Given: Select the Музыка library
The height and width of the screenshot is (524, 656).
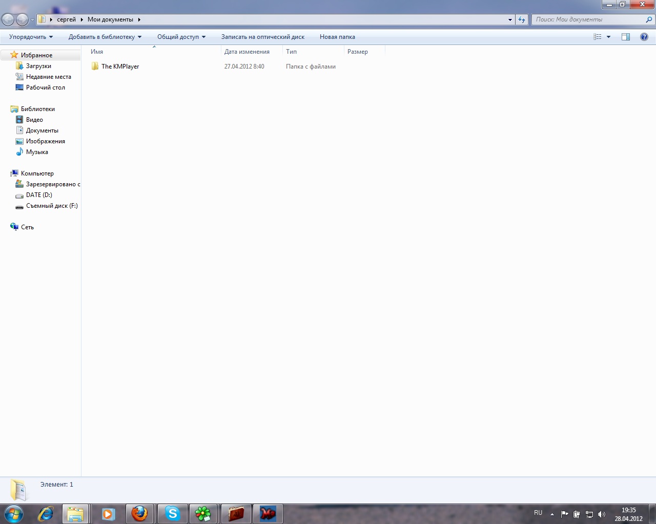Looking at the screenshot, I should click(37, 152).
